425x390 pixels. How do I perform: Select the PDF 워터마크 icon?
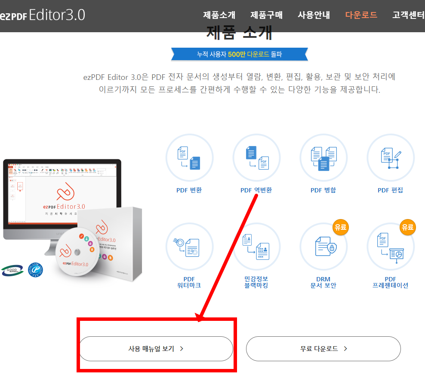click(x=189, y=246)
